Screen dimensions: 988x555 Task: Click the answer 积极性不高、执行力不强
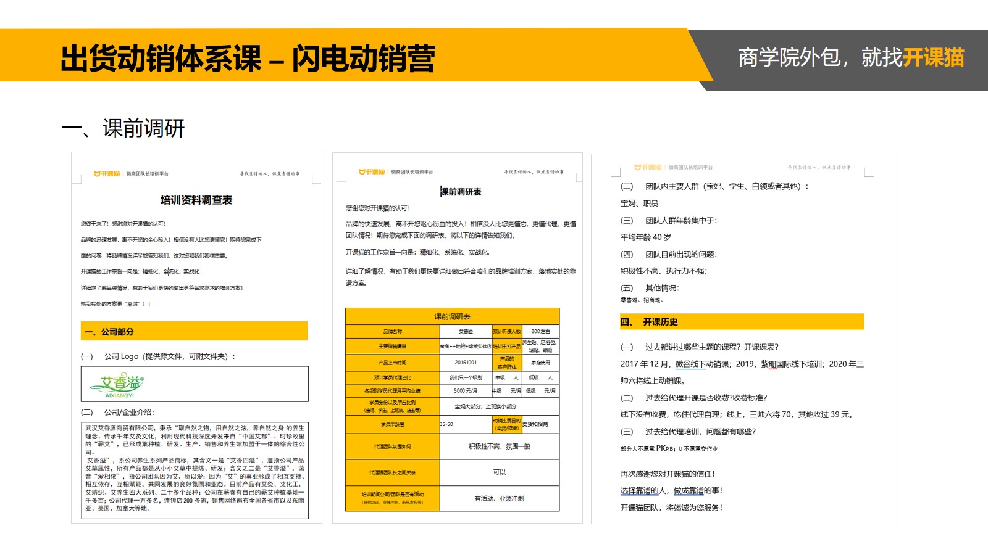(664, 271)
